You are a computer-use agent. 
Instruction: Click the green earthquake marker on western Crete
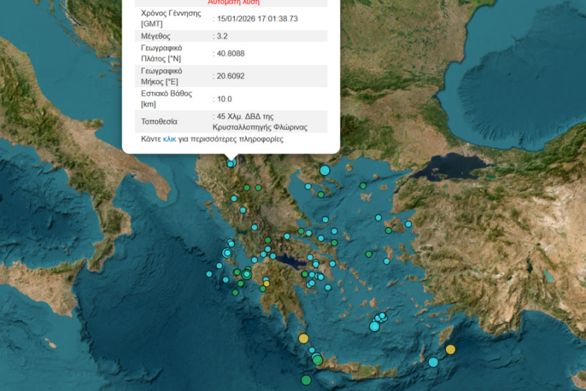tap(316, 360)
